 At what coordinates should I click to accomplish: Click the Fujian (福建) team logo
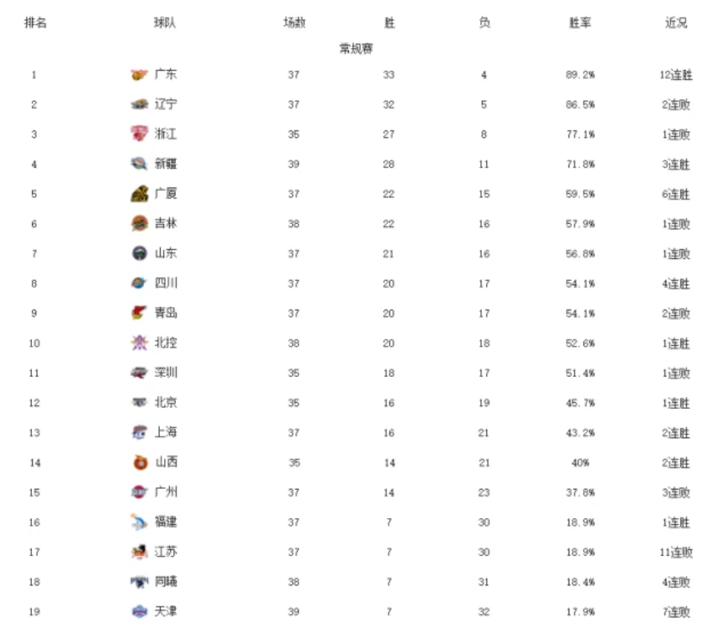click(x=140, y=522)
